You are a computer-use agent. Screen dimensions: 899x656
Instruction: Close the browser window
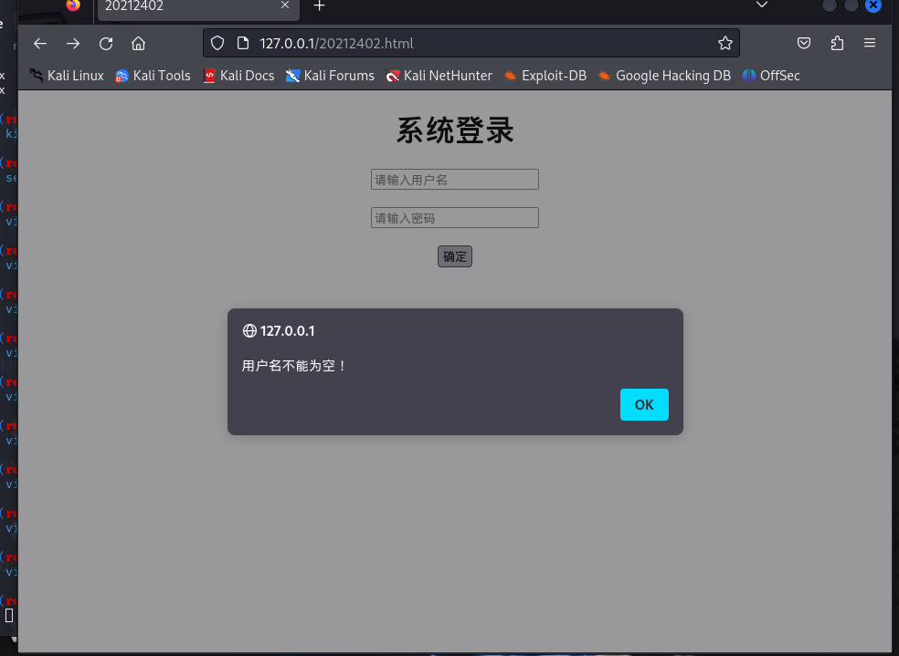point(873,5)
